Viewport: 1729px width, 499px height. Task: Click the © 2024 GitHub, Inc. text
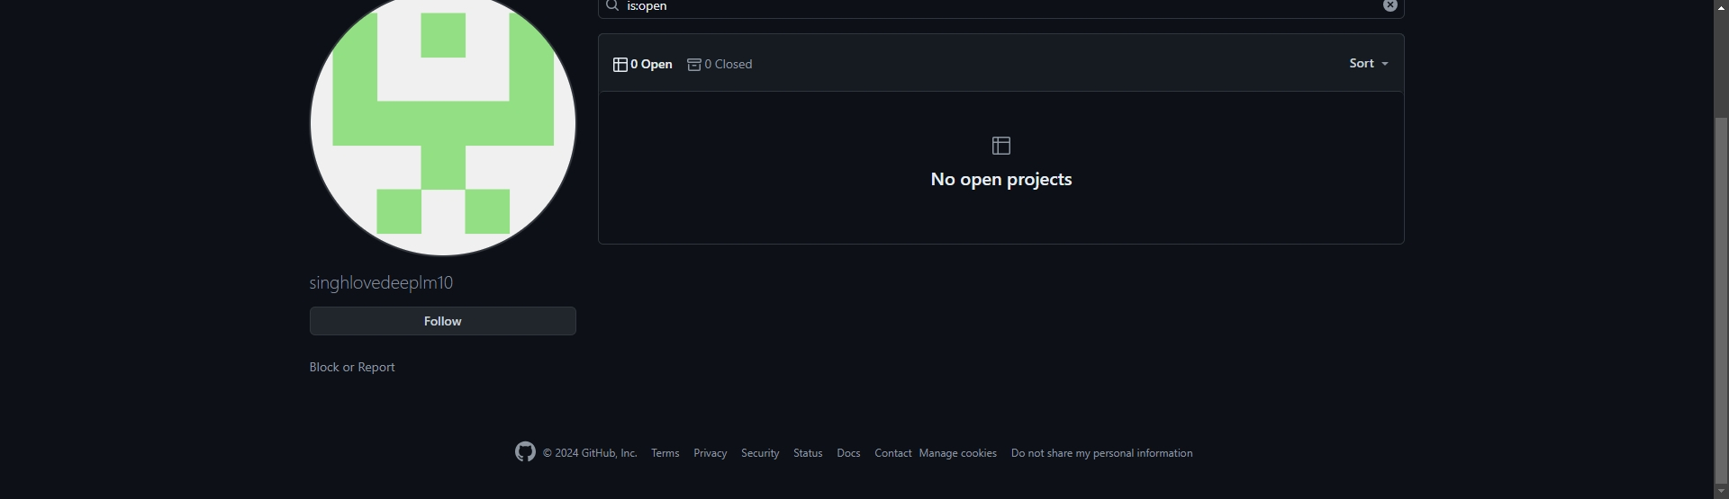point(590,453)
